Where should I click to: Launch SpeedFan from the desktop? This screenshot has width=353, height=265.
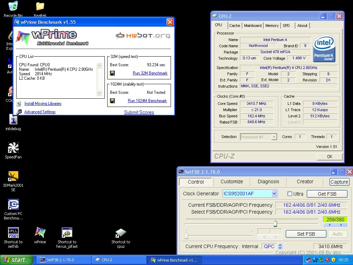[13, 150]
